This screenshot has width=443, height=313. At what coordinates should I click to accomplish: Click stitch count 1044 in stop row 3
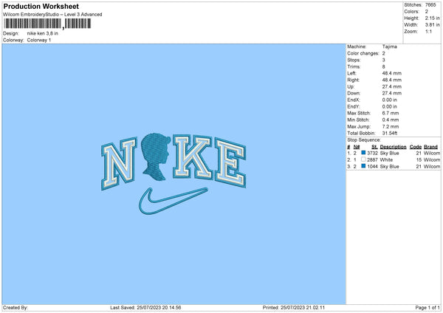point(372,167)
